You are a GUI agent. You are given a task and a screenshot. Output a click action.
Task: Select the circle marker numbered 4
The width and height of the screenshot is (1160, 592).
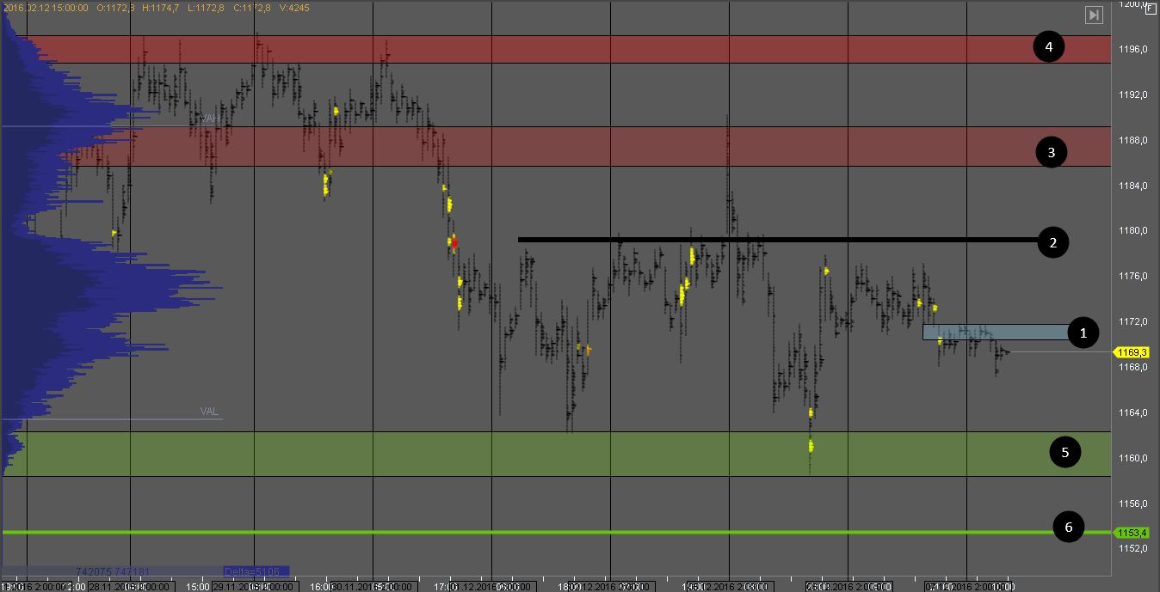[1049, 46]
